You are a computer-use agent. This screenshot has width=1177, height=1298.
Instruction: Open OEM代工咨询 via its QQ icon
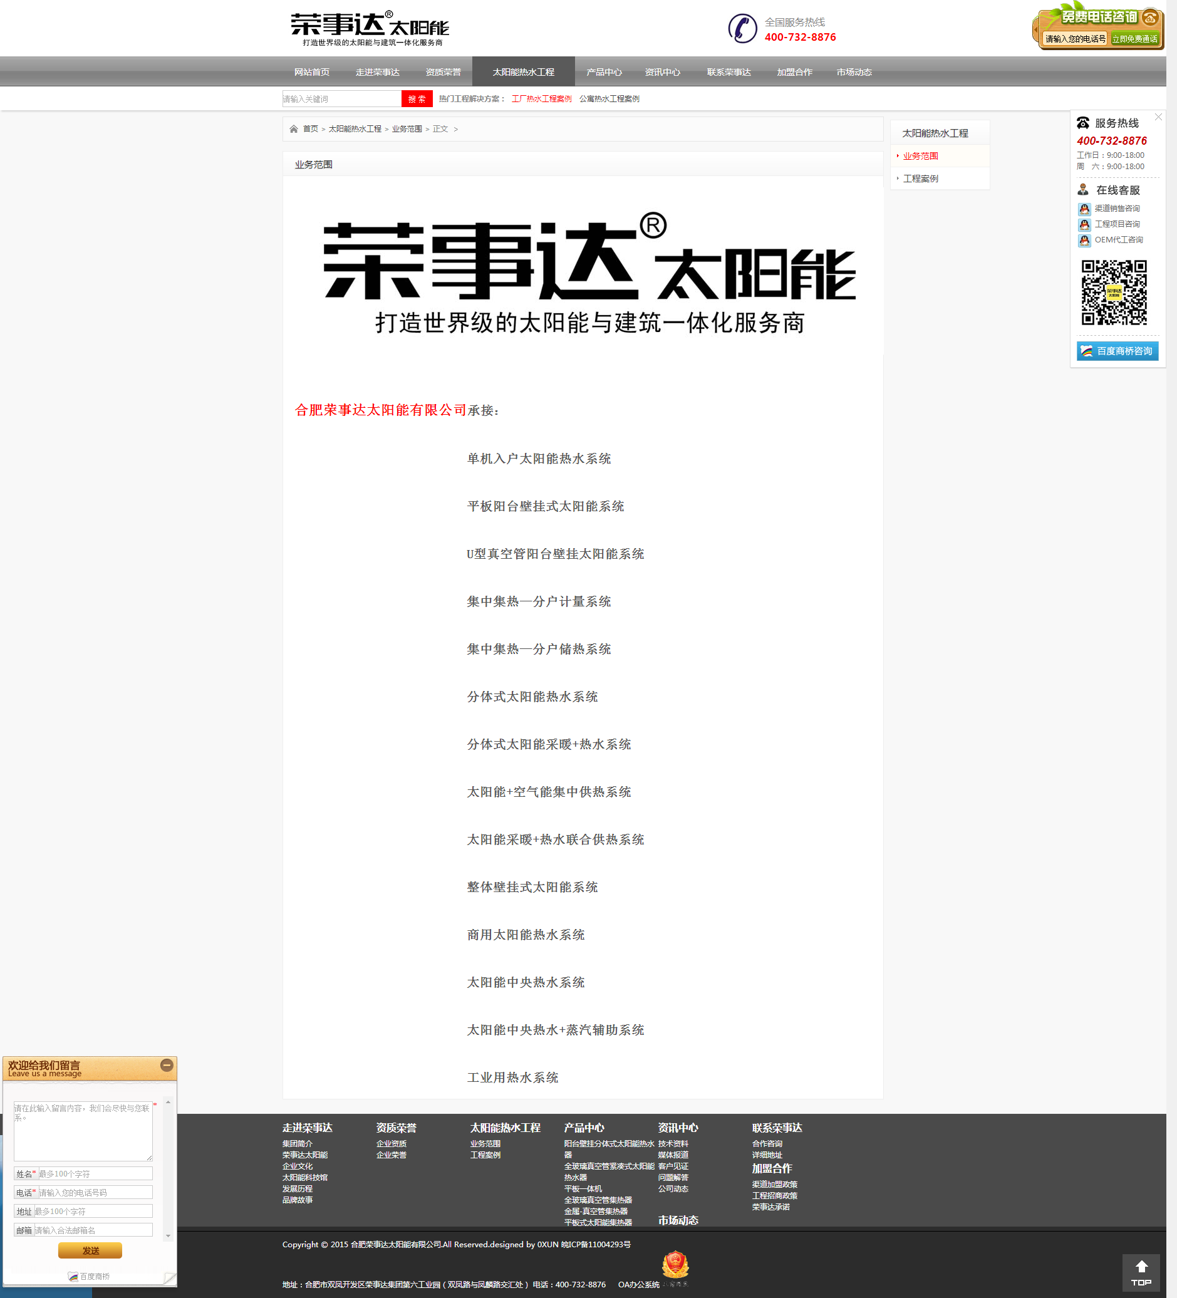(x=1084, y=240)
